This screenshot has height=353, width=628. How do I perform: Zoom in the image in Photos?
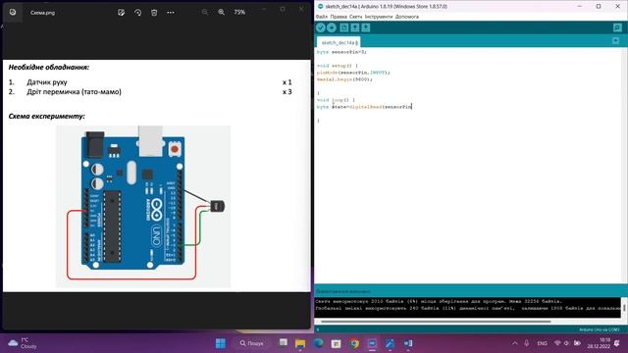(x=221, y=12)
